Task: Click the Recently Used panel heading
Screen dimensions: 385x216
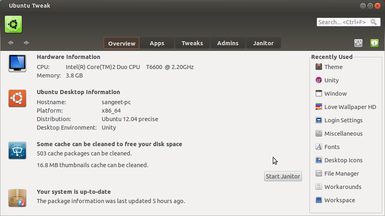Action: [332, 57]
